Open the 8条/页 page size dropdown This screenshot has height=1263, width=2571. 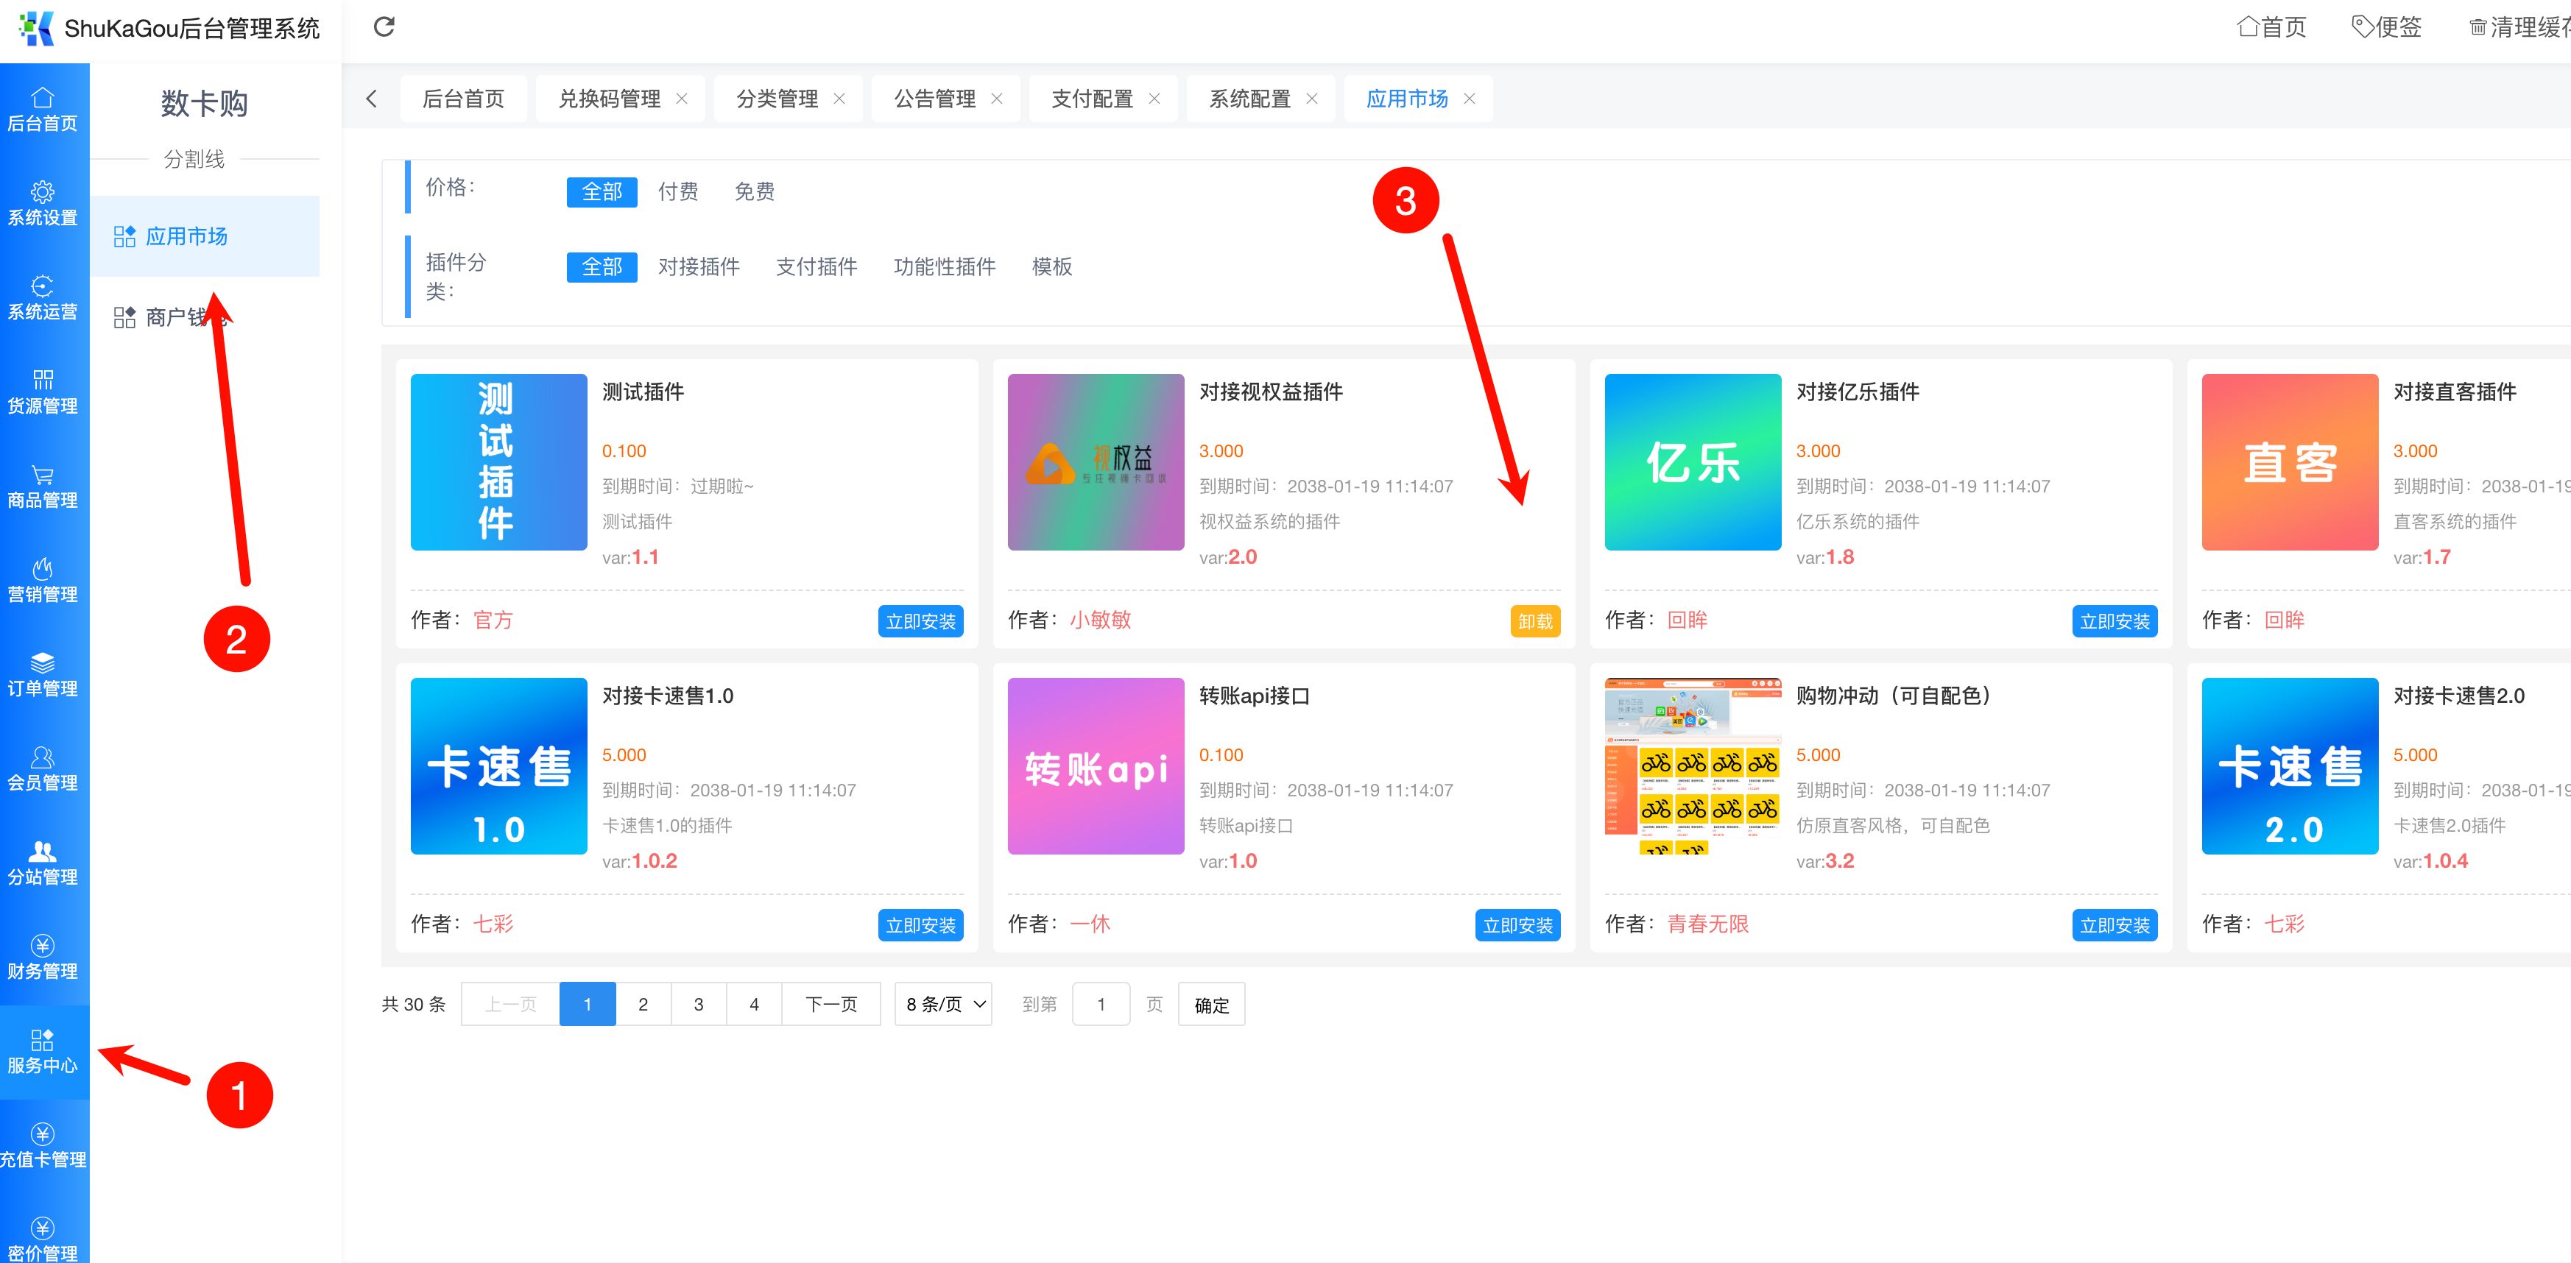(x=941, y=1004)
